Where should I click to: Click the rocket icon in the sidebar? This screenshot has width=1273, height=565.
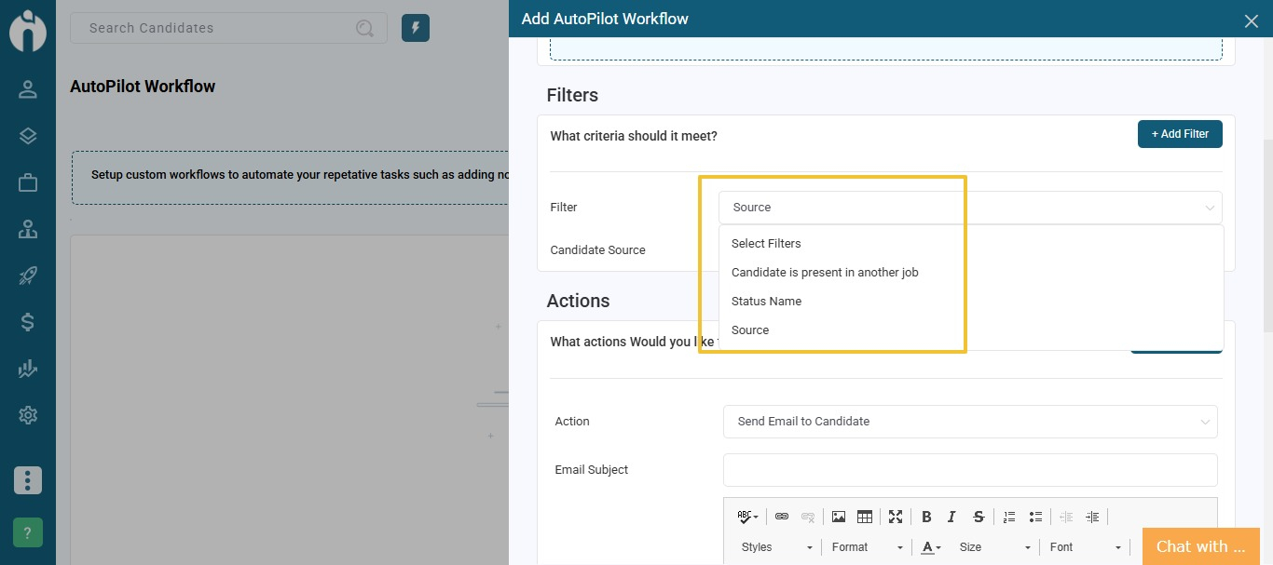pyautogui.click(x=28, y=276)
